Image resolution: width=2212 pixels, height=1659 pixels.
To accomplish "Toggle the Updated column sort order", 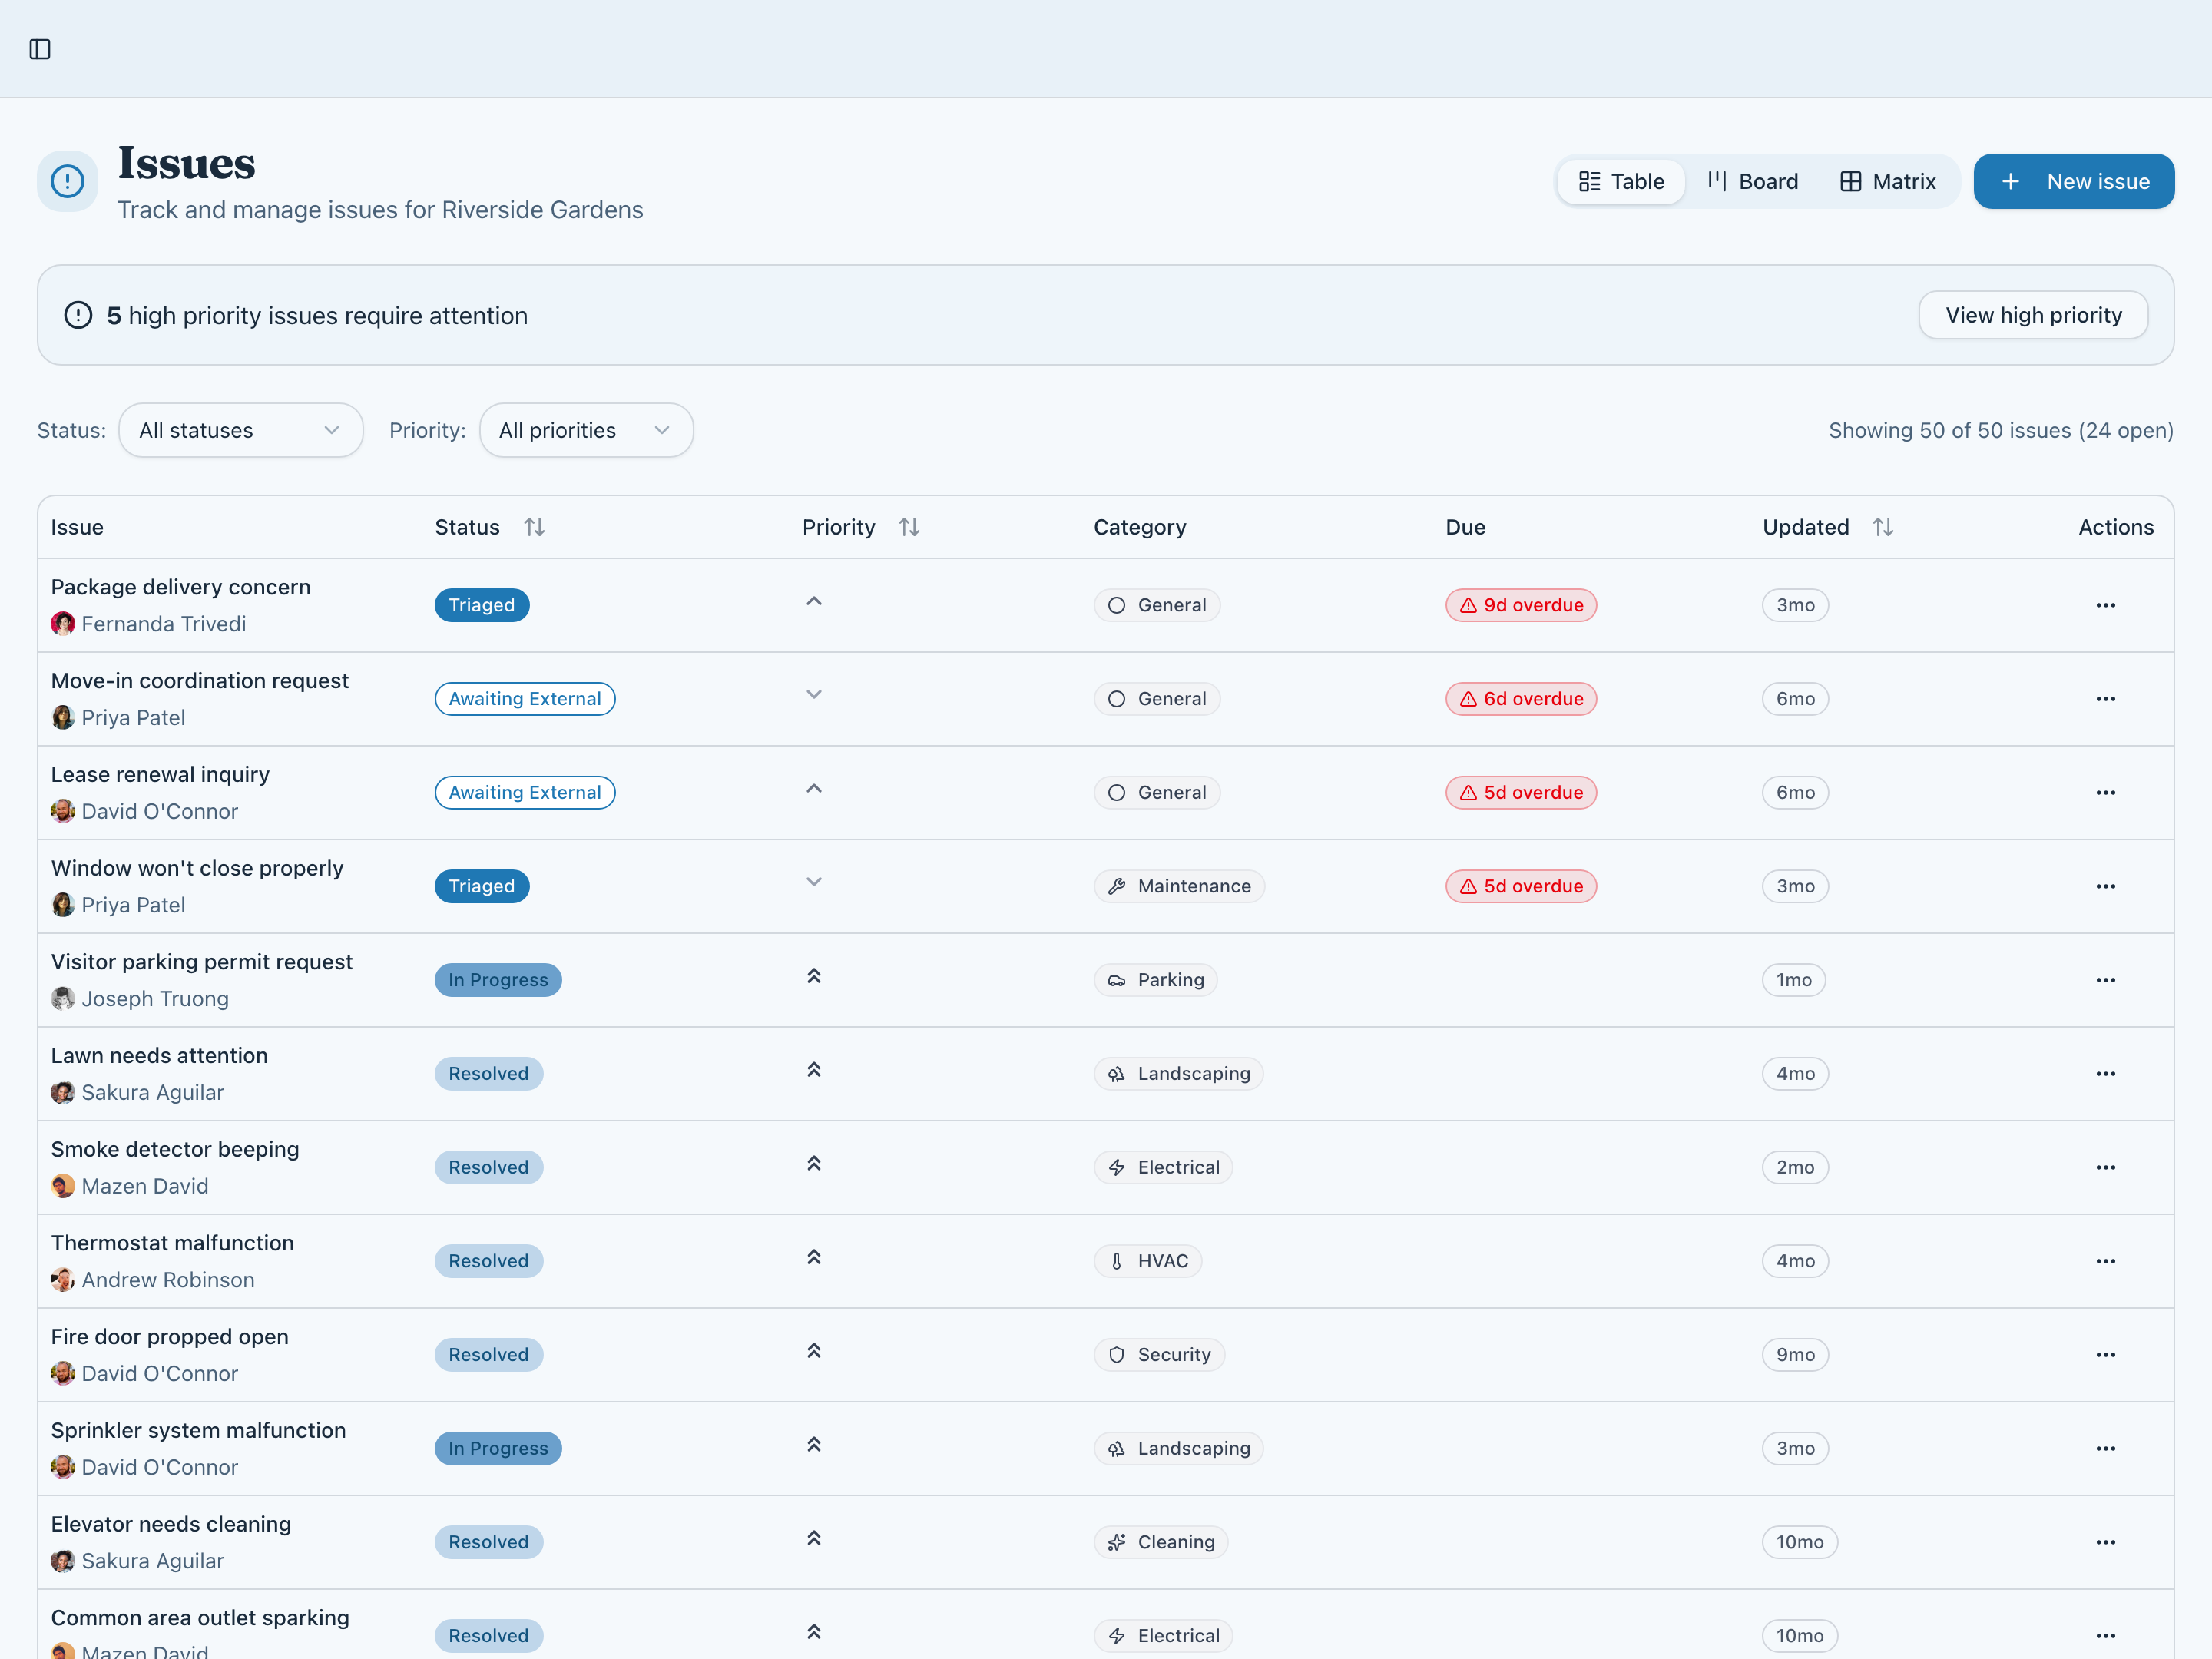I will click(1884, 527).
